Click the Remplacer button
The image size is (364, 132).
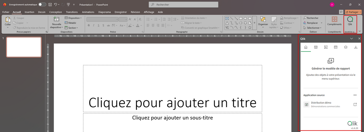(x=311, y=23)
